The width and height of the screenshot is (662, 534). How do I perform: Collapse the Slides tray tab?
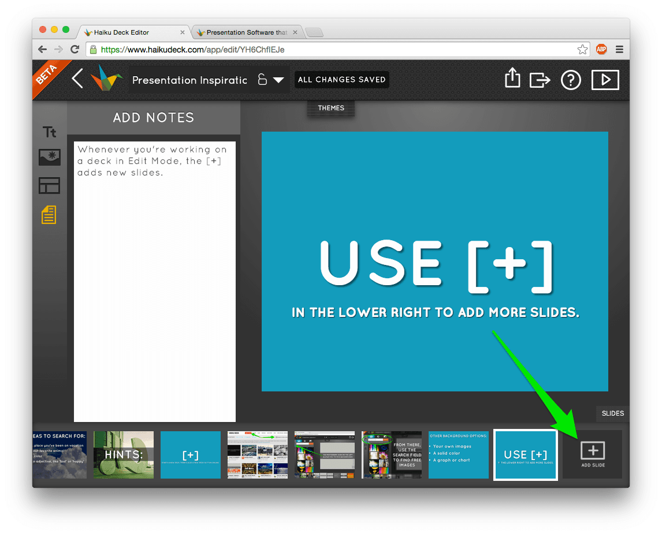(612, 413)
